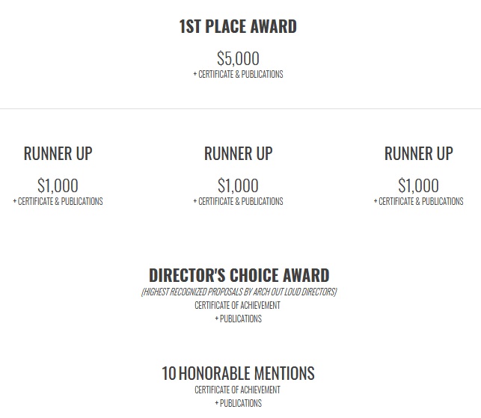The image size is (481, 418).
Task: Click certificate text under $5,000 prize
Action: 238,74
